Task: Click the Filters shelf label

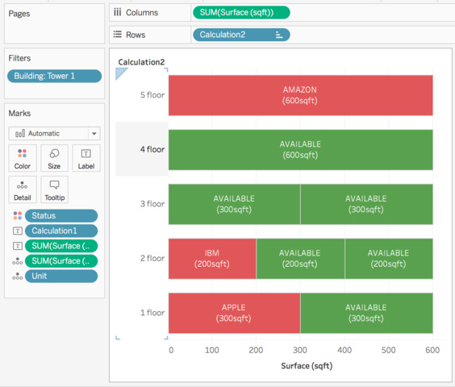Action: click(x=19, y=58)
